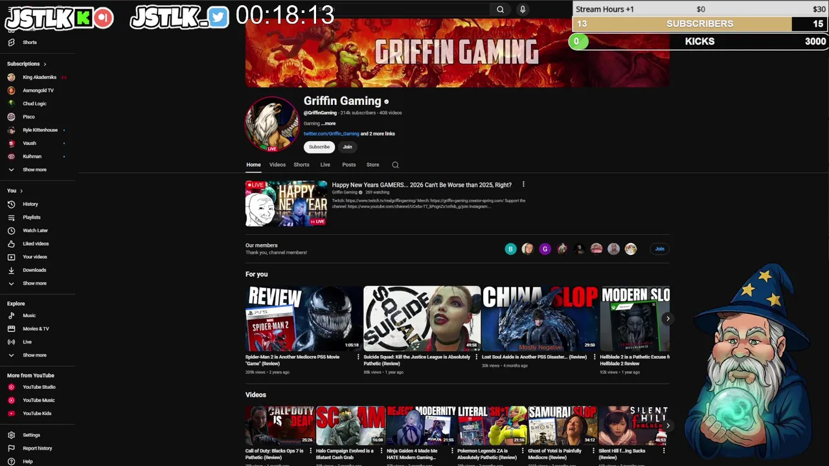Open options menu for live stream video
Image resolution: width=829 pixels, height=466 pixels.
coord(523,184)
